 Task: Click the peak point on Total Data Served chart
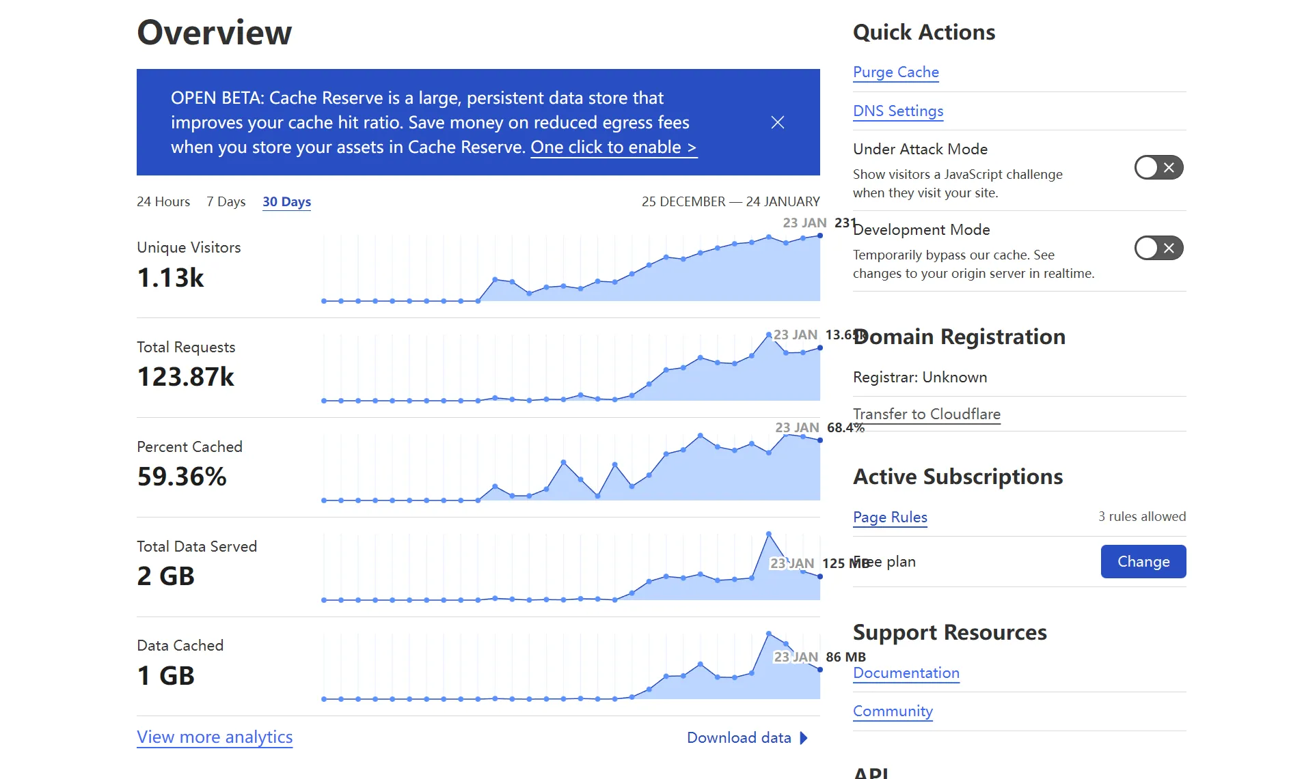pyautogui.click(x=769, y=534)
